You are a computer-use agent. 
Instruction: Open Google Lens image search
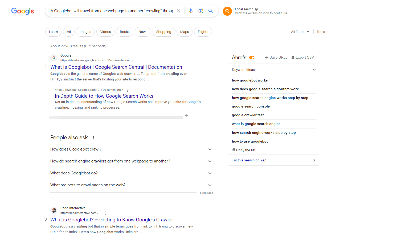pos(200,11)
